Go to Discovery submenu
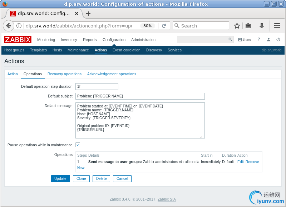Image resolution: width=286 pixels, height=207 pixels. (x=154, y=50)
